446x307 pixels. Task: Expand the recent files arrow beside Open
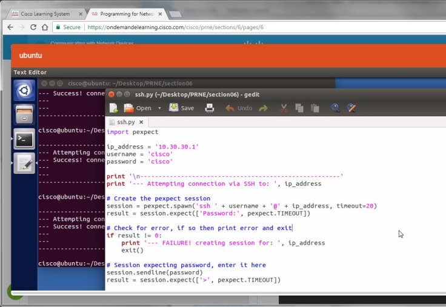[159, 108]
